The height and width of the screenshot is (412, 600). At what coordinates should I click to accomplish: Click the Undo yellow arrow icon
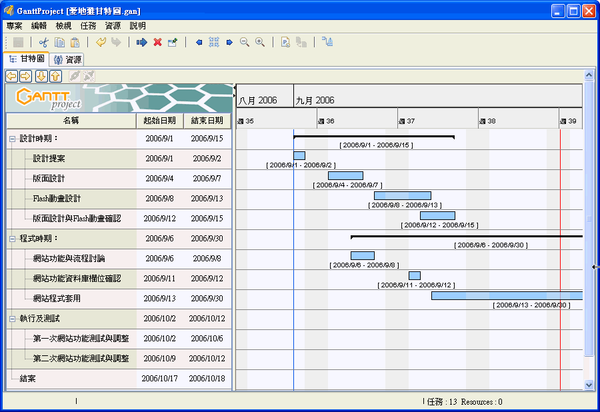[x=101, y=42]
